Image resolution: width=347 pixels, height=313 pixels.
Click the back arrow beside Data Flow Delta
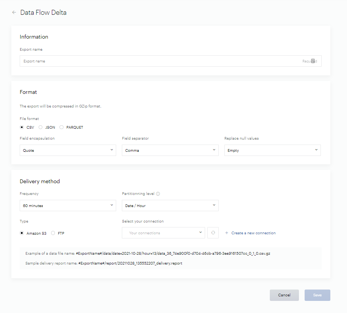14,12
